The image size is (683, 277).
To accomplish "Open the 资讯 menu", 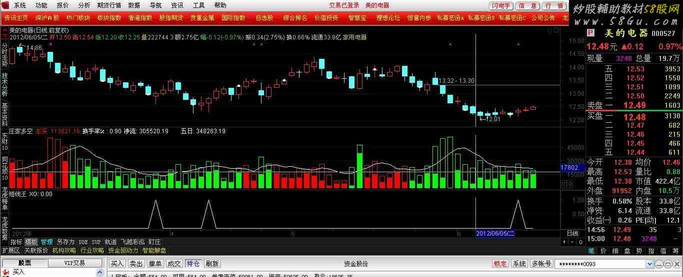I will pos(177,5).
